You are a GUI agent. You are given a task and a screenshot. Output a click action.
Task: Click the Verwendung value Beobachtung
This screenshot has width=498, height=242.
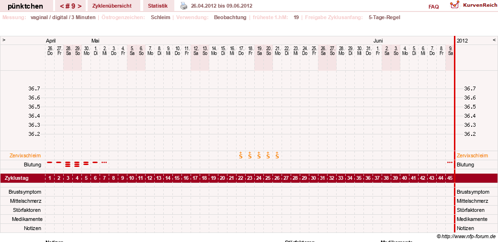point(230,17)
